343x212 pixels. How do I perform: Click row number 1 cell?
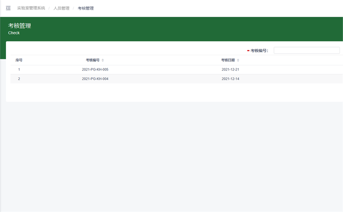click(19, 69)
